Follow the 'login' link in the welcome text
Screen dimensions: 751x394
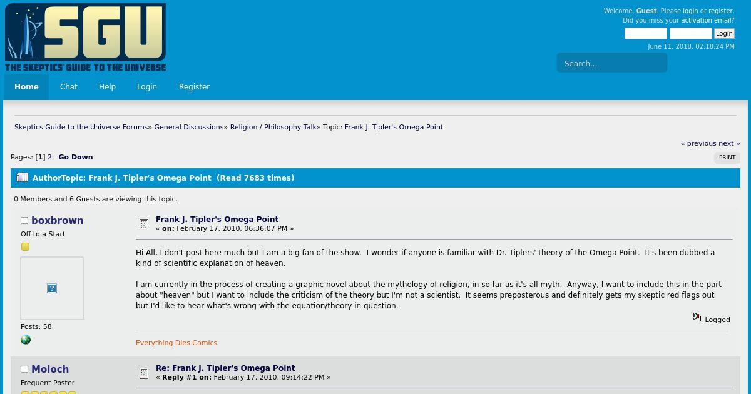coord(690,11)
